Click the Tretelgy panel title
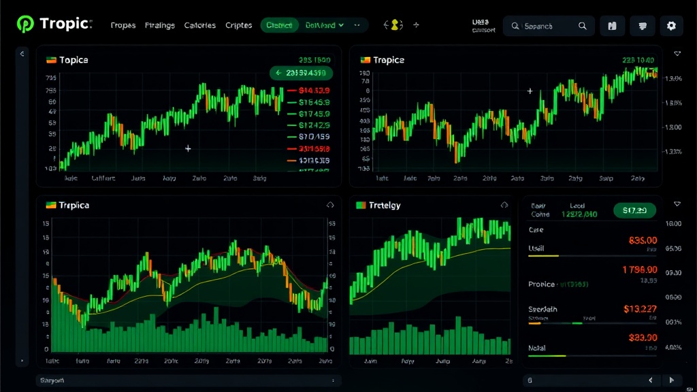This screenshot has width=697, height=392. [x=385, y=205]
